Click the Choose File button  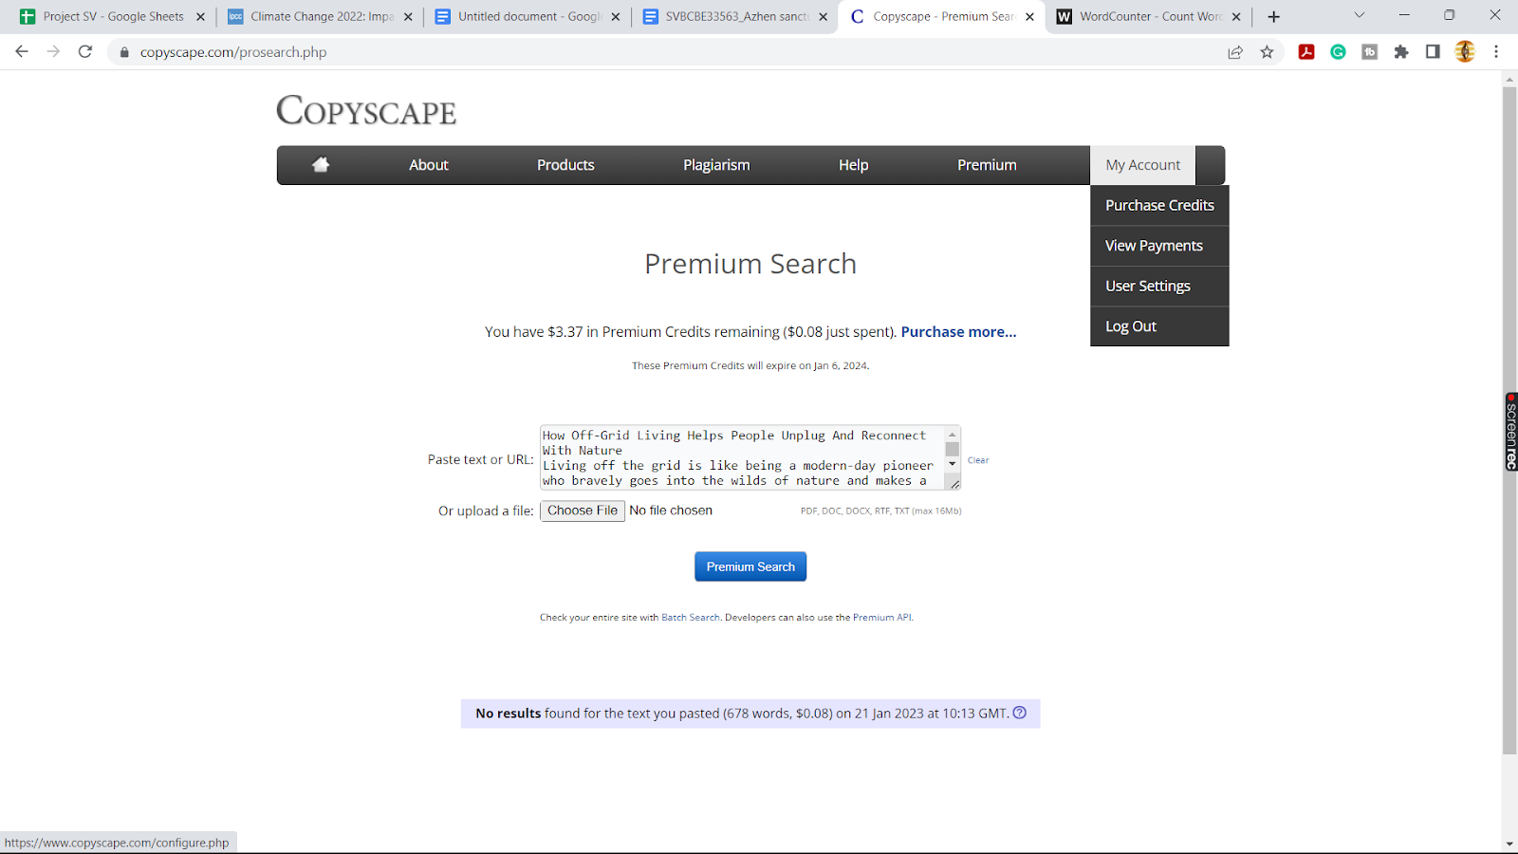(x=583, y=511)
